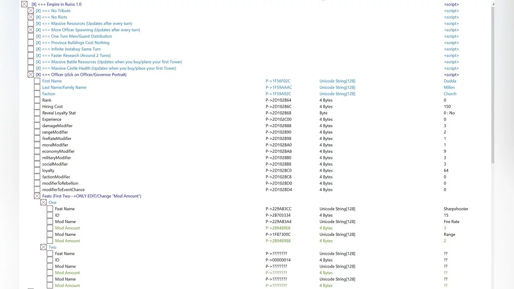Image resolution: width=514 pixels, height=289 pixels.
Task: Click the Range mod name value
Action: [x=450, y=235]
